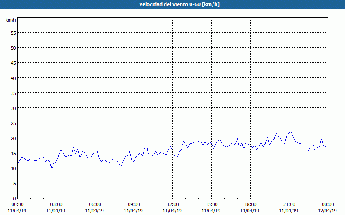
Task: Select the 40 value on the y-axis
Action: click(13, 78)
